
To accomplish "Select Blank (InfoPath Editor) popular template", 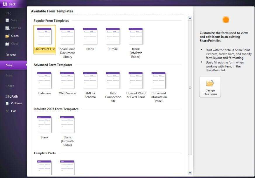I will [x=136, y=37].
